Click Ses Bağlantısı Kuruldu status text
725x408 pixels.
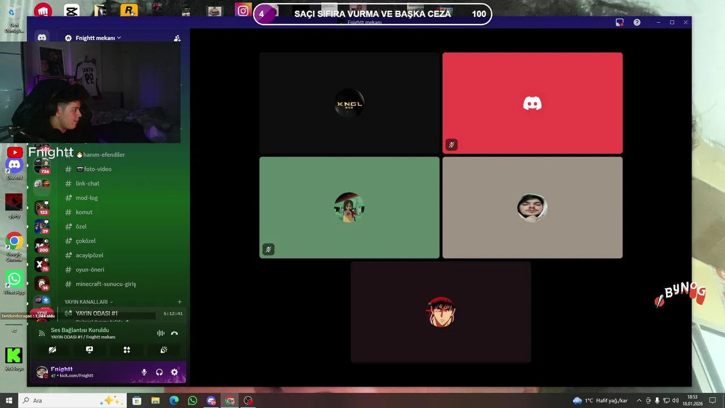pos(80,330)
